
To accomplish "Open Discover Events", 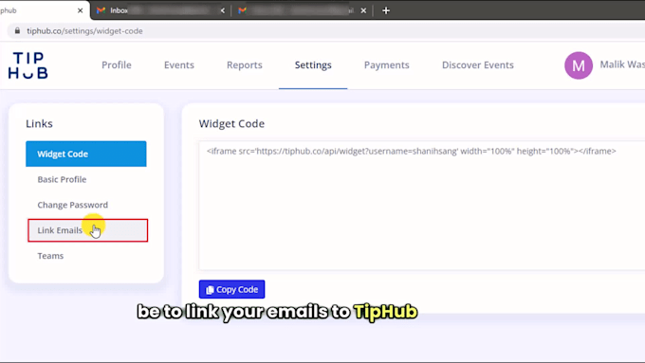I will click(477, 65).
